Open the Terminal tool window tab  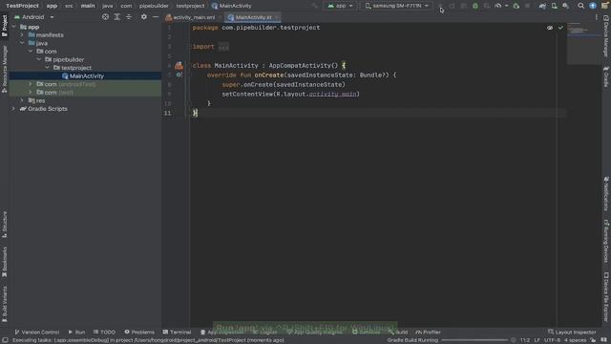(177, 333)
